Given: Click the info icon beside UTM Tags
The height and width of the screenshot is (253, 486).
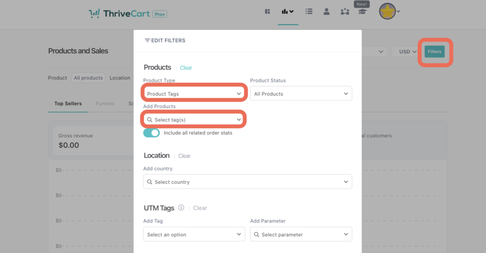Looking at the screenshot, I should point(181,208).
